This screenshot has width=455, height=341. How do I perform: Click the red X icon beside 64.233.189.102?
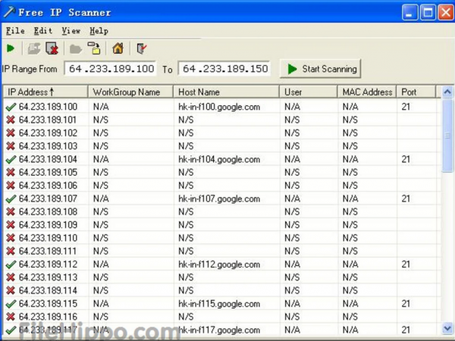[x=11, y=133]
